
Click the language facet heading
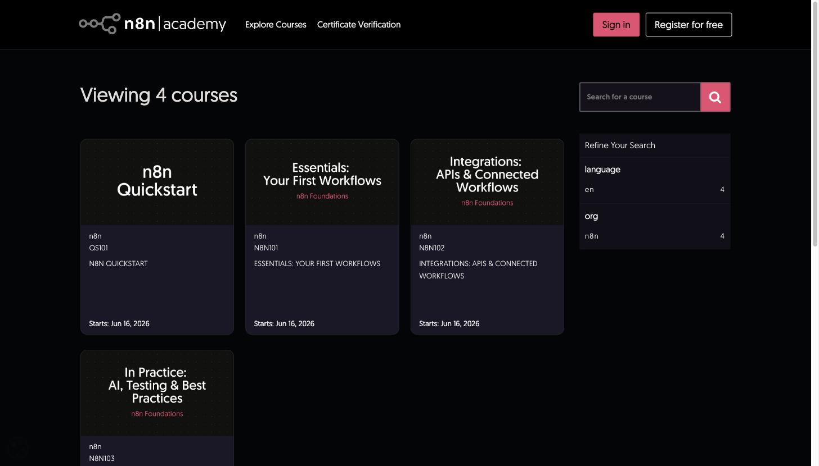(x=602, y=170)
